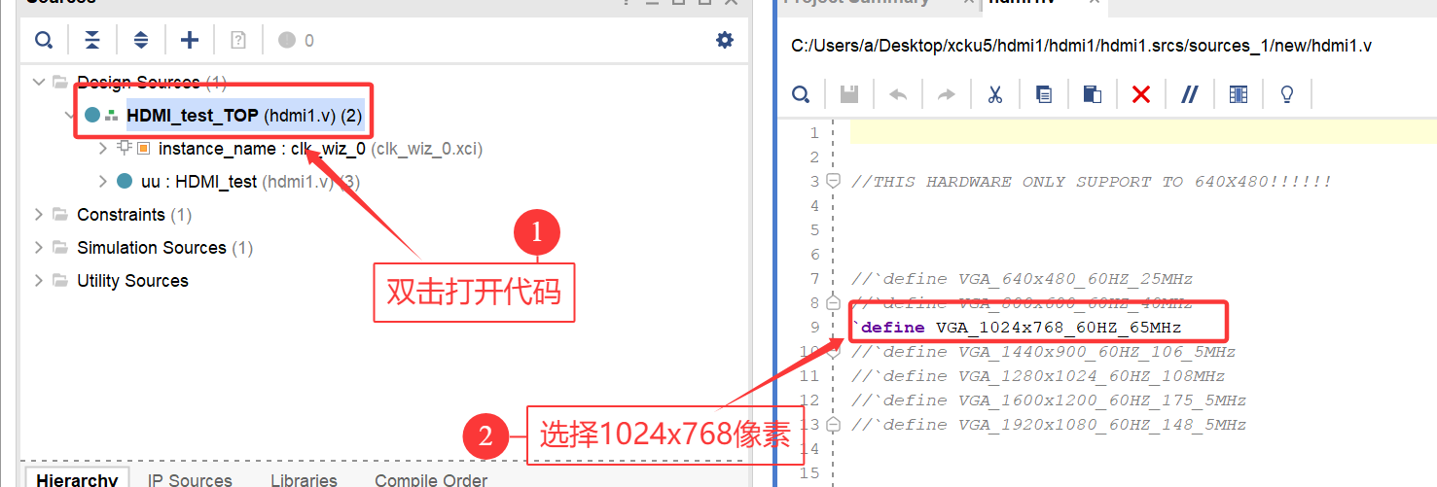The height and width of the screenshot is (487, 1437).
Task: Click line `define VGA_1024x768_60HZ_65MHz
Action: point(1016,328)
